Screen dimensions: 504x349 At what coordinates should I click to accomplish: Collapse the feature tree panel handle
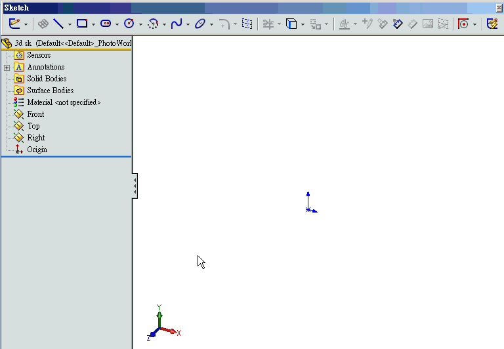click(x=135, y=186)
